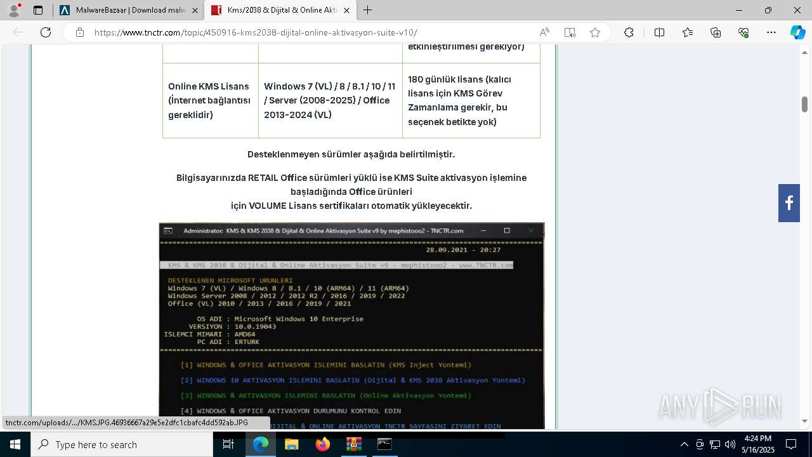Viewport: 812px width, 457px height.
Task: Select the 'Windows 7 (VL) / 8 / 8.1' cell
Action: 331,100
